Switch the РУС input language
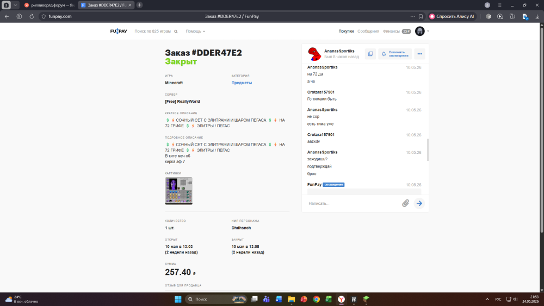This screenshot has width=544, height=306. (498, 299)
